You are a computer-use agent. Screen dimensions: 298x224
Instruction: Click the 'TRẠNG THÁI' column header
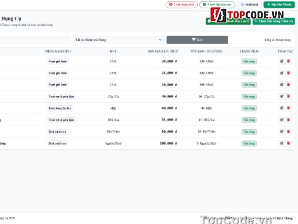pos(249,51)
